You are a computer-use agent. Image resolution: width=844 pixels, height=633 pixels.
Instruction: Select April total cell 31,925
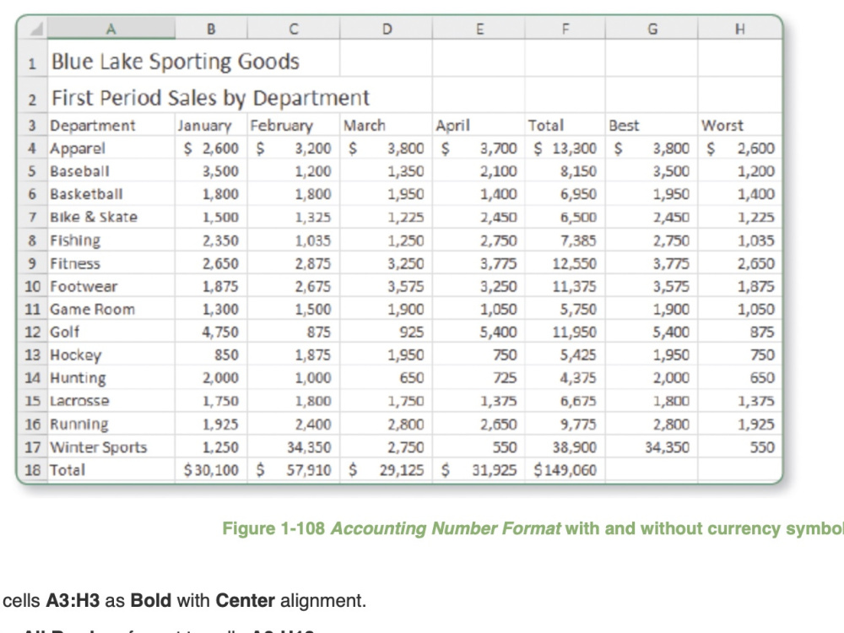[x=479, y=470]
